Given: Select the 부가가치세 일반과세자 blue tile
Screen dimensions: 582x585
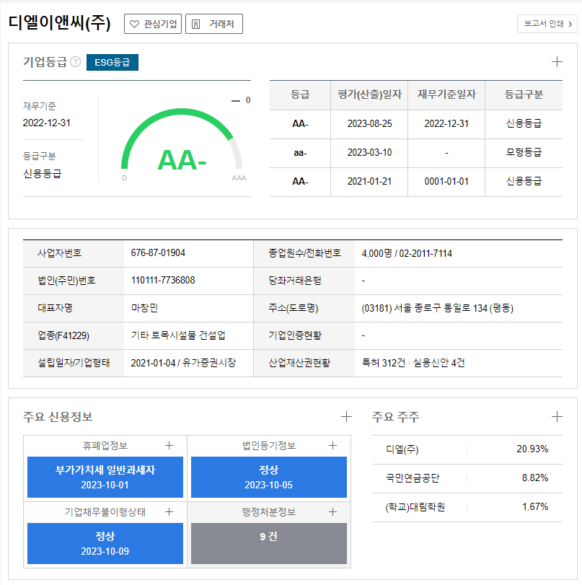Looking at the screenshot, I should click(105, 477).
